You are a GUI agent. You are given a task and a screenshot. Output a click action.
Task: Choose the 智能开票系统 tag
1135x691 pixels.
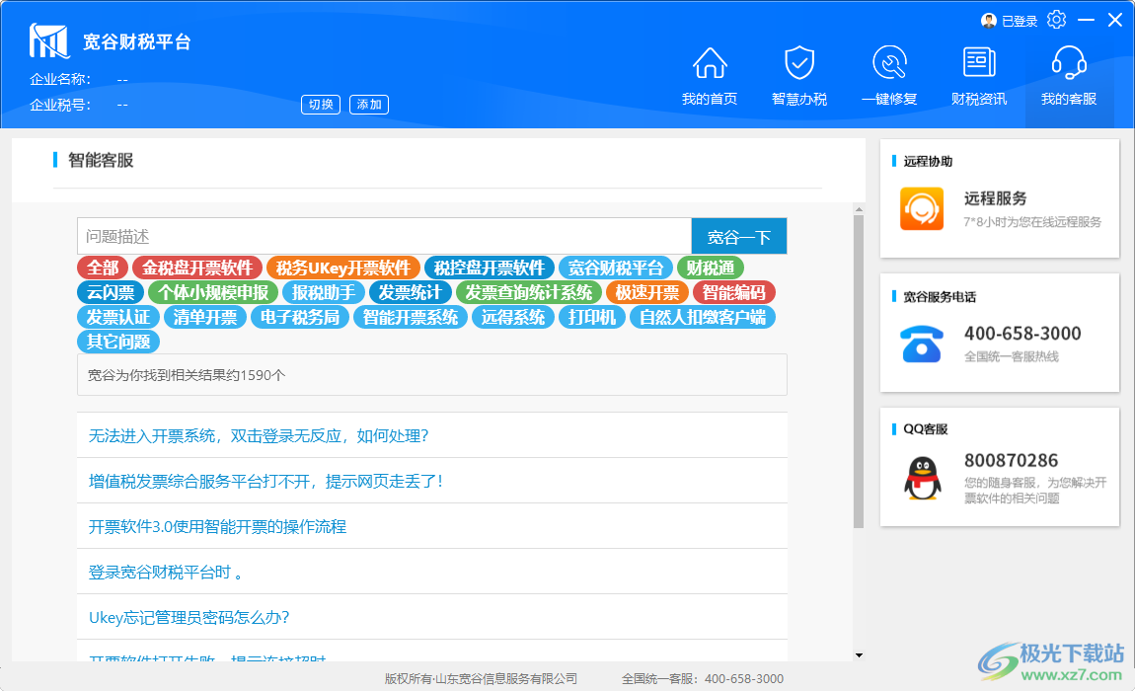(411, 317)
